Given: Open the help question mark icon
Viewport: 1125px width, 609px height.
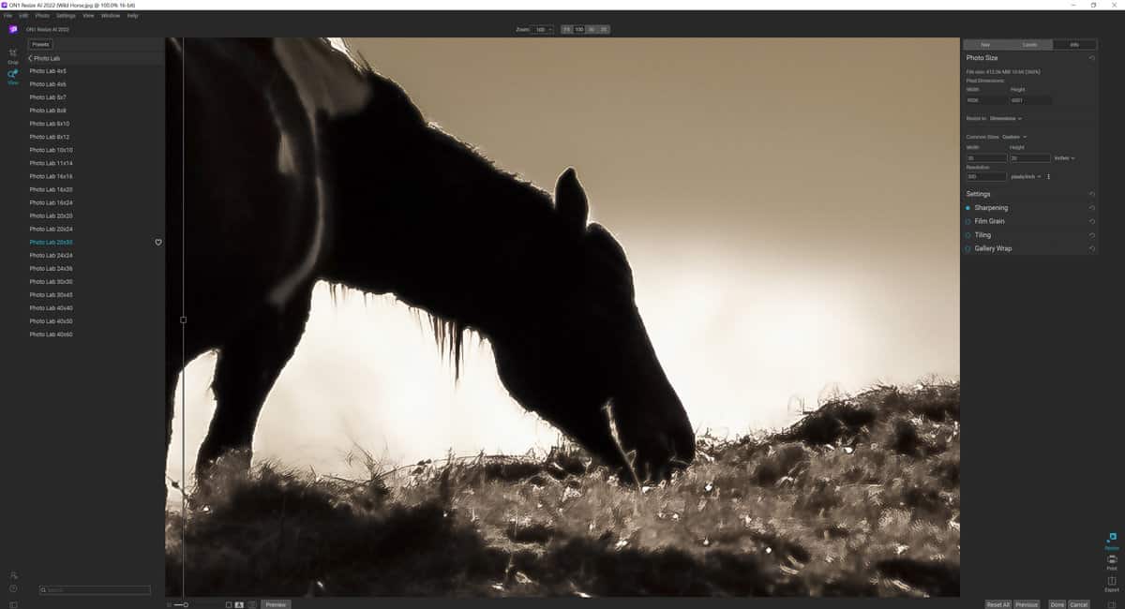Looking at the screenshot, I should (13, 588).
